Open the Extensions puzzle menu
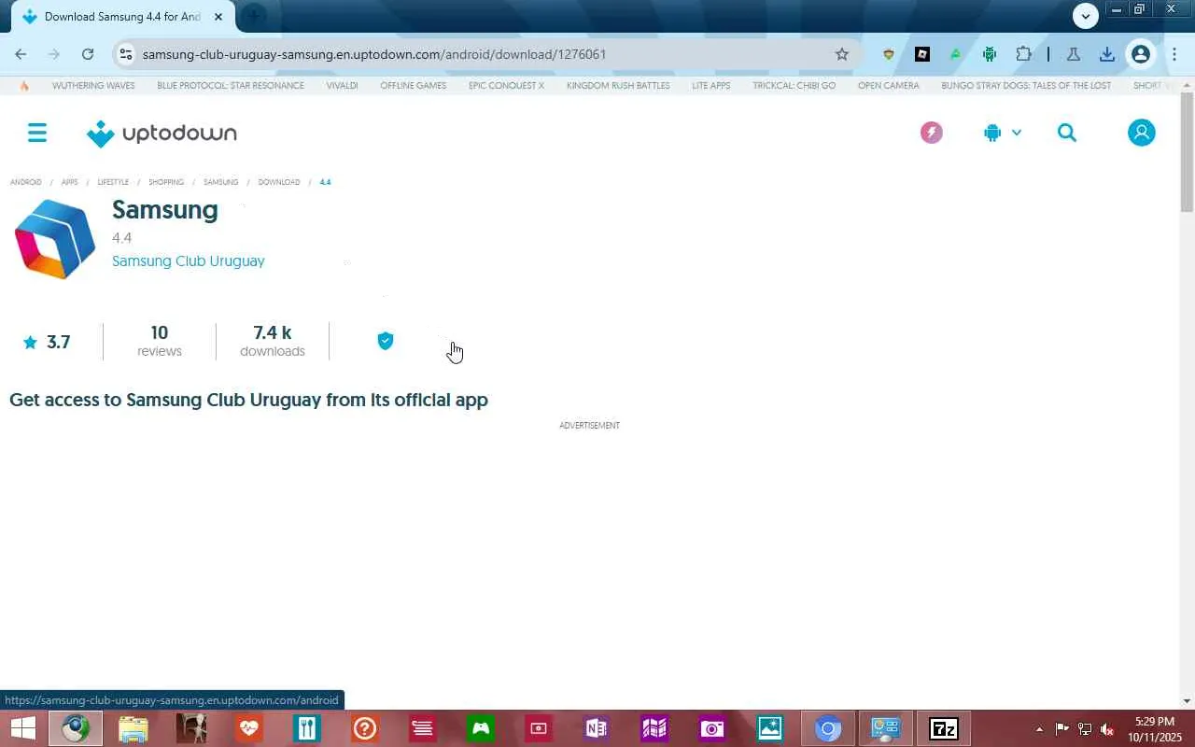The image size is (1195, 747). (x=1023, y=54)
